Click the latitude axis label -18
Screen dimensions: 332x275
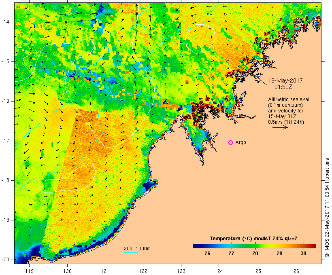(x=5, y=180)
